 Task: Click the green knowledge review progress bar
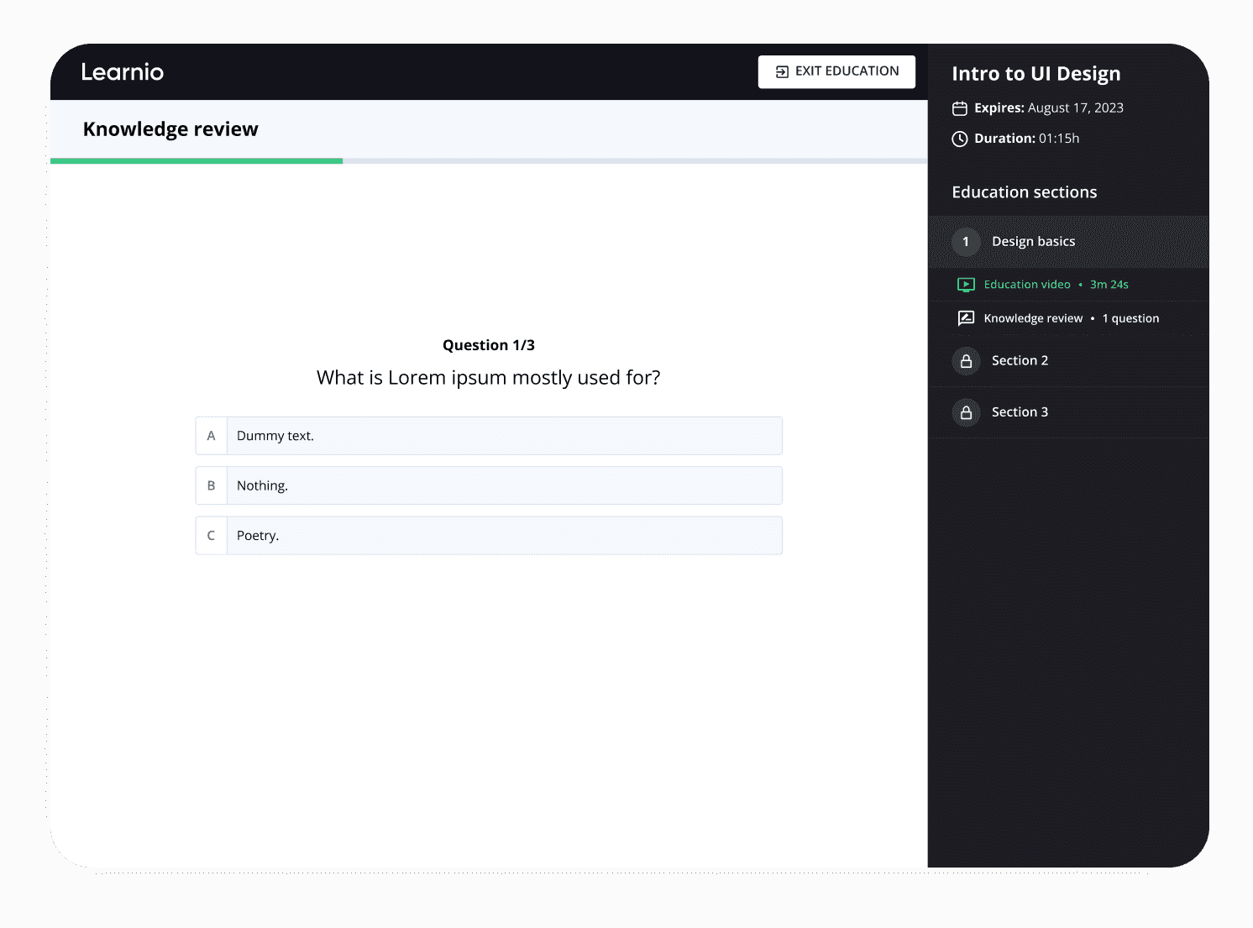(197, 160)
